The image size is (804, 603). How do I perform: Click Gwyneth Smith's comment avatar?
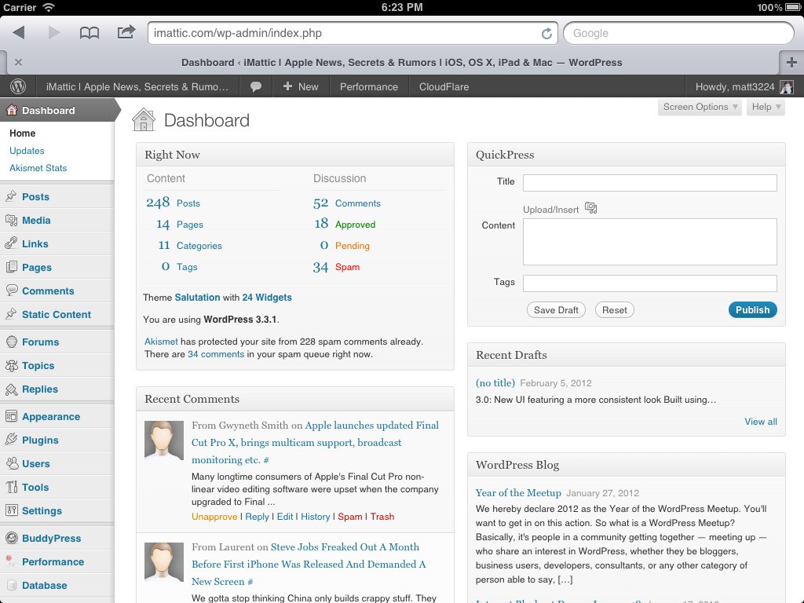163,440
